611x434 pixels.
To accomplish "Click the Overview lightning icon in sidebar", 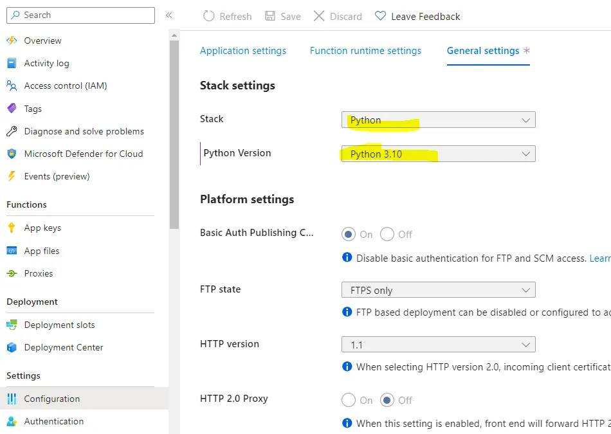I will pos(12,41).
